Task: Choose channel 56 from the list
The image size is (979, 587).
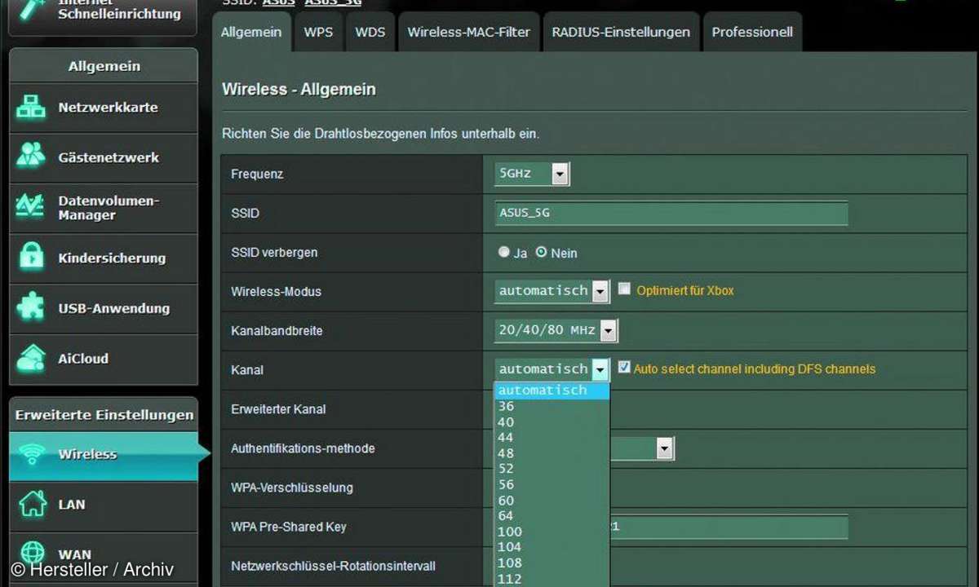Action: click(x=552, y=484)
